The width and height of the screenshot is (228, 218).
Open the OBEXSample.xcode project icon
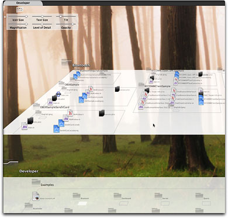click(85, 96)
